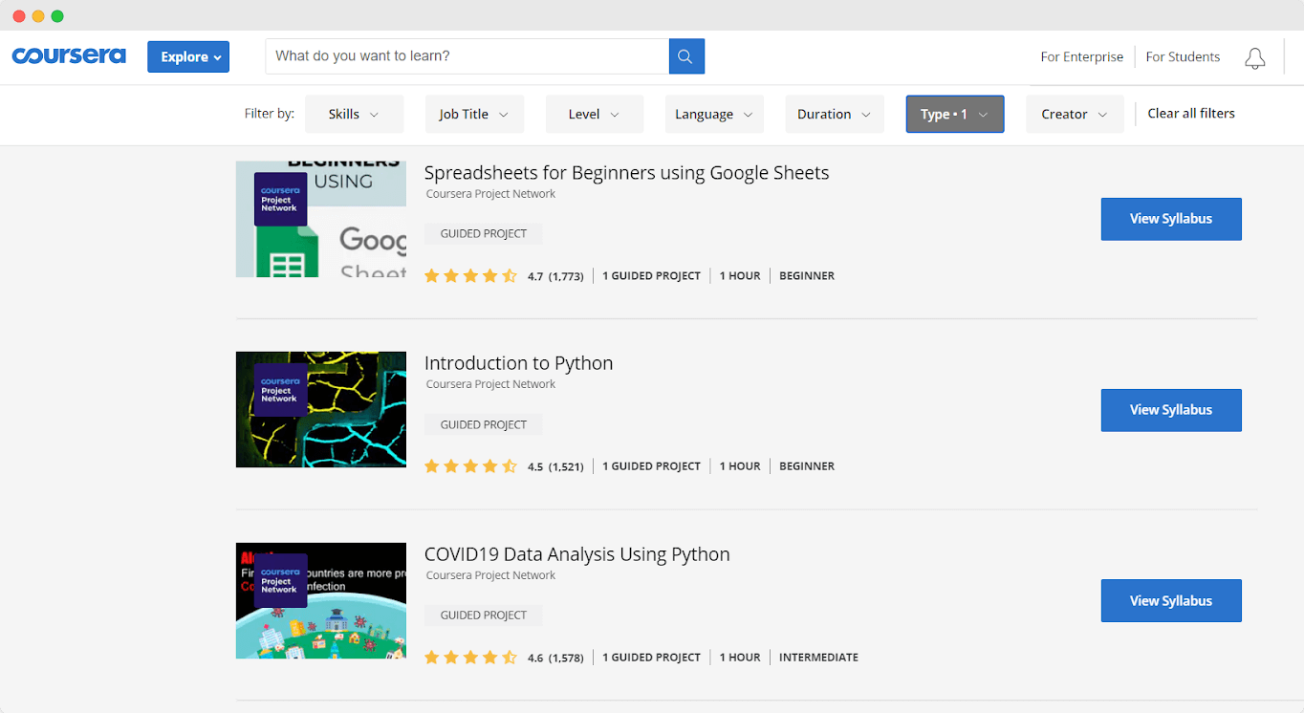The image size is (1304, 713).
Task: Click the 'What do you want to learn?' search field
Action: tap(467, 56)
